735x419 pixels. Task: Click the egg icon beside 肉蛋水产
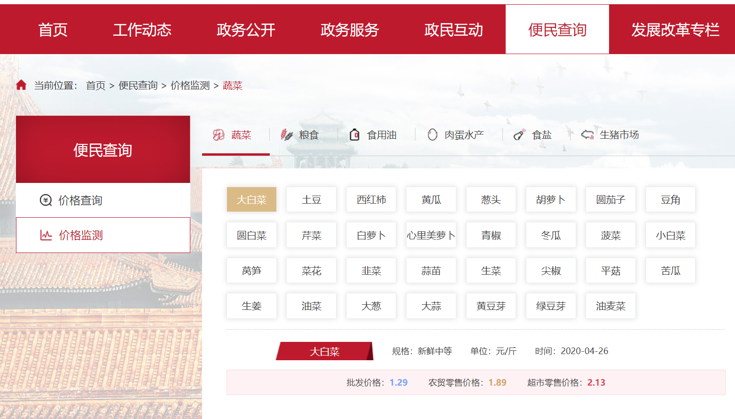point(432,135)
